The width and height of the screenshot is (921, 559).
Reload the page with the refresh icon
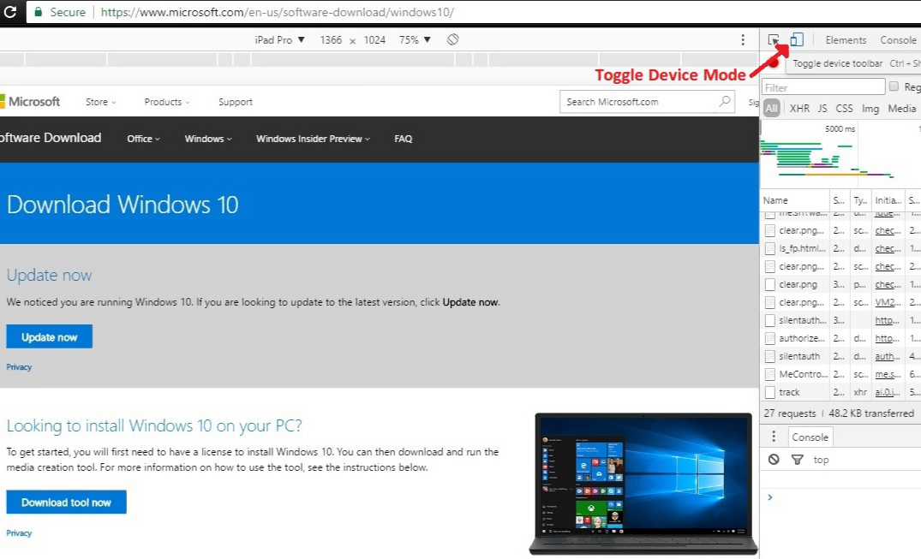tap(10, 12)
